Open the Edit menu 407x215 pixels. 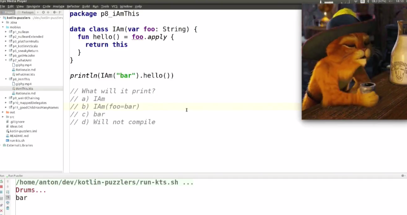tap(11, 7)
